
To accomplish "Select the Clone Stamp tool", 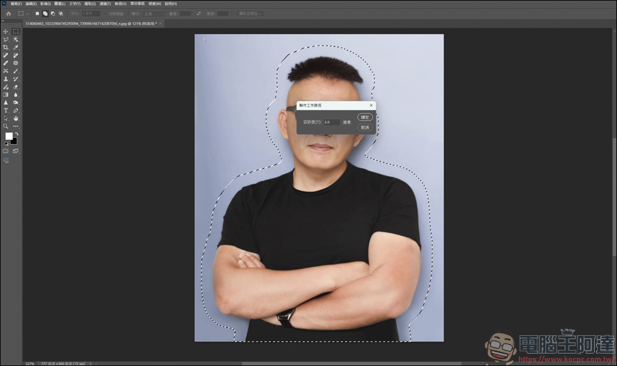I will pos(6,79).
